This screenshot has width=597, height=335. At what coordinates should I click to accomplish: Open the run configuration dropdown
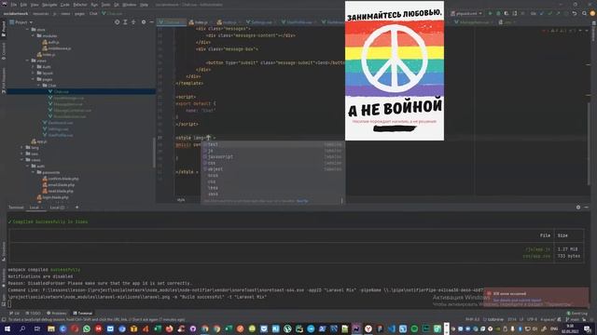466,13
